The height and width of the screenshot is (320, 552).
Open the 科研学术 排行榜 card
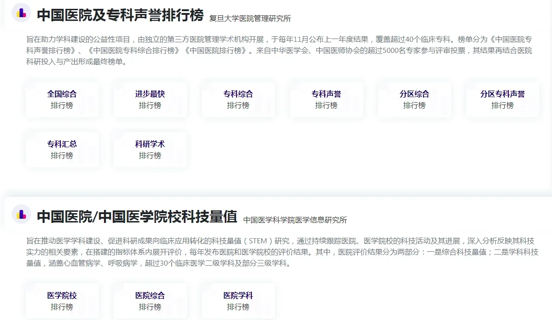tap(150, 150)
